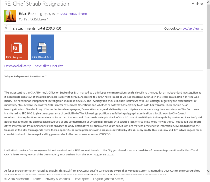This screenshot has width=210, height=182.
Task: Click the flag icon next to date
Action: (x=58, y=14)
